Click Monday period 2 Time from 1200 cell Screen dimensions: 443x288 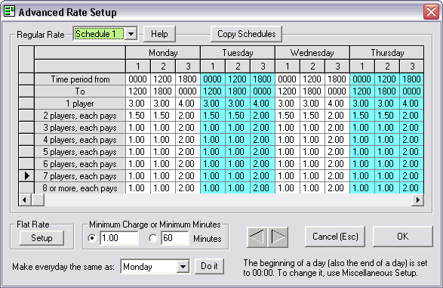163,79
